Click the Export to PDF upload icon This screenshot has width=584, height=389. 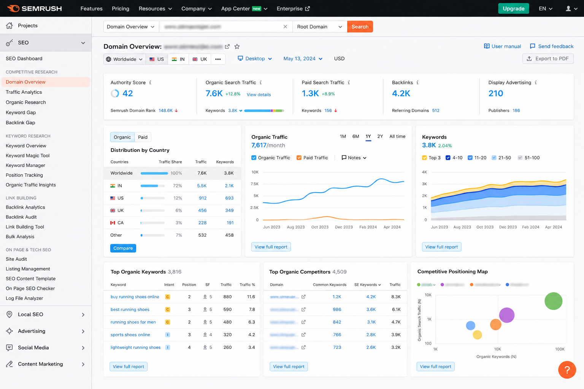point(529,59)
